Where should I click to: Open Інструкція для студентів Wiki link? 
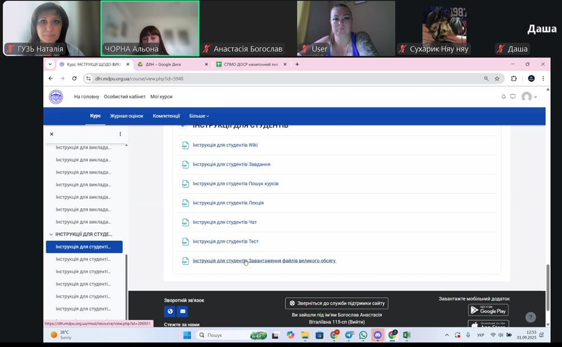[x=225, y=146]
